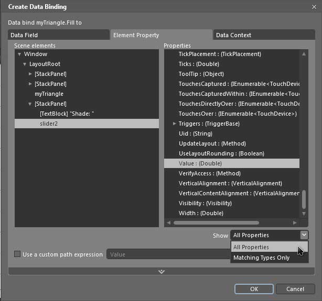Select the Element Property tab
Image resolution: width=322 pixels, height=301 pixels.
(162, 35)
